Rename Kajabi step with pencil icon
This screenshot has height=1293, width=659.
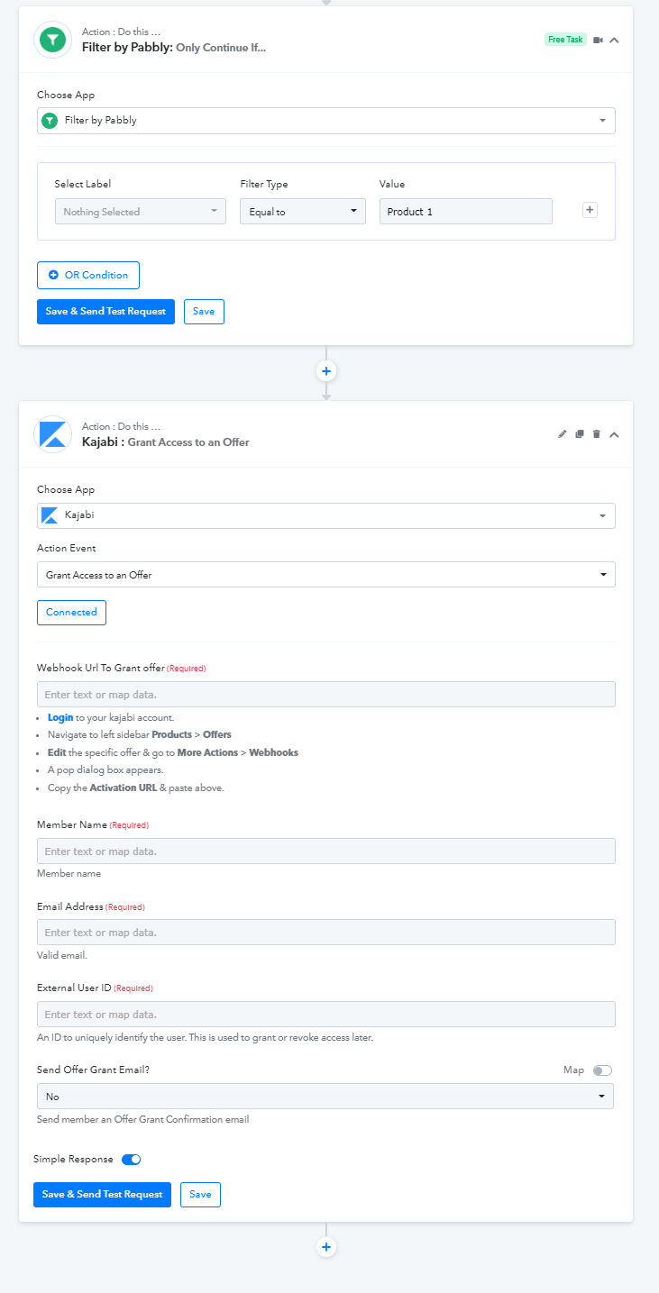pos(563,434)
